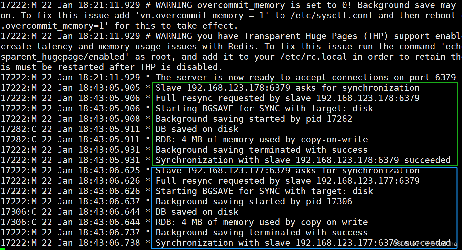Click 'DB saved on disk' in the 17282:C row
This screenshot has width=462, height=250.
197,129
